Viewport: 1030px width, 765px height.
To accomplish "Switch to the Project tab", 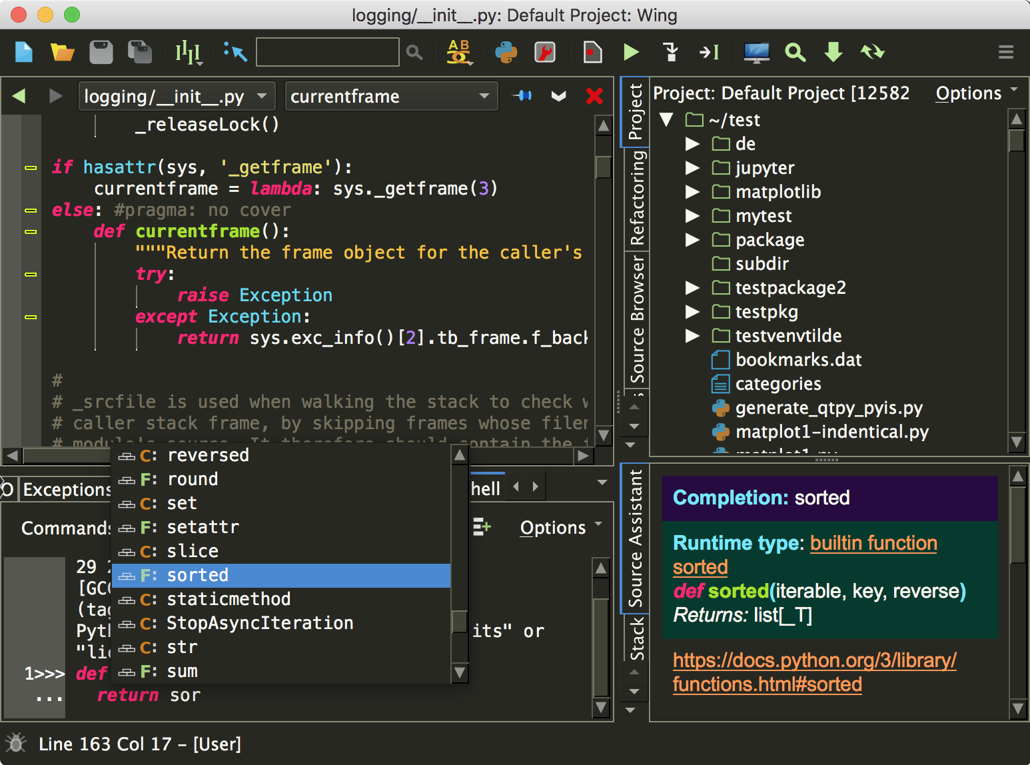I will tap(636, 111).
